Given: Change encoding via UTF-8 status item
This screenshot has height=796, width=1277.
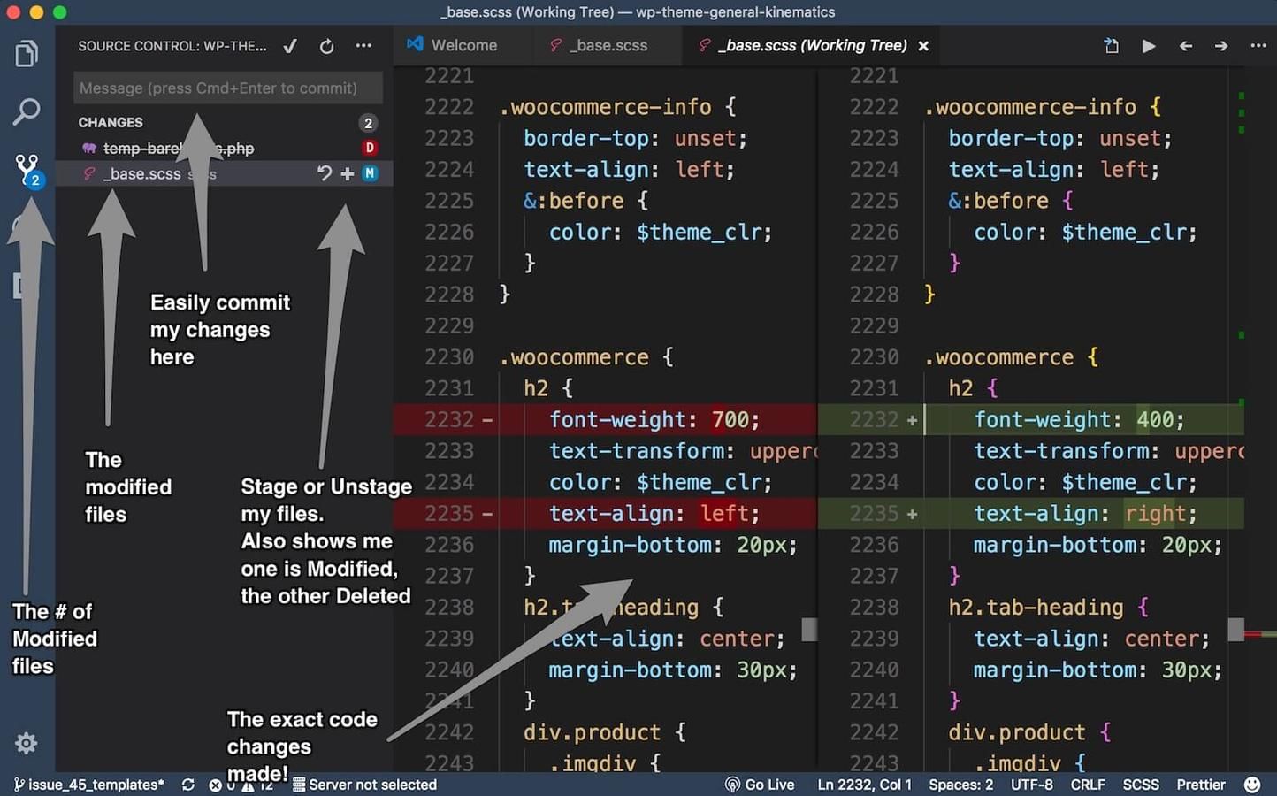Looking at the screenshot, I should point(1031,785).
